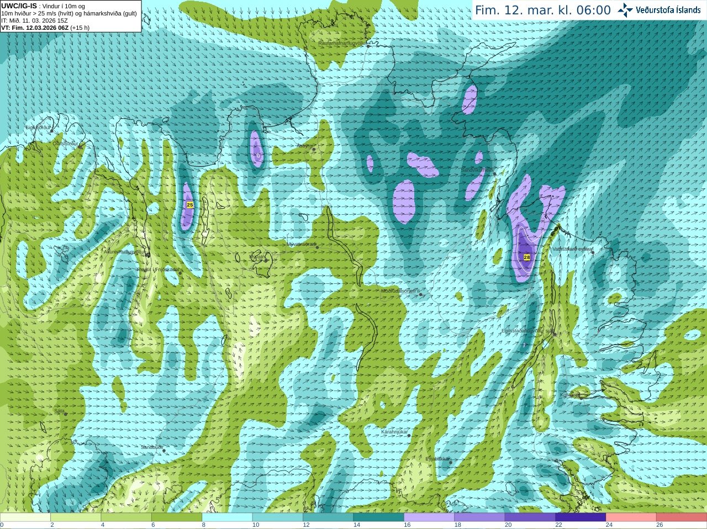Select the Eyjabakkar station marker
This screenshot has width=707, height=529.
451,462
